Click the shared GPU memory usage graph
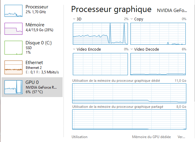The width and height of the screenshot is (195, 142). click(x=129, y=119)
